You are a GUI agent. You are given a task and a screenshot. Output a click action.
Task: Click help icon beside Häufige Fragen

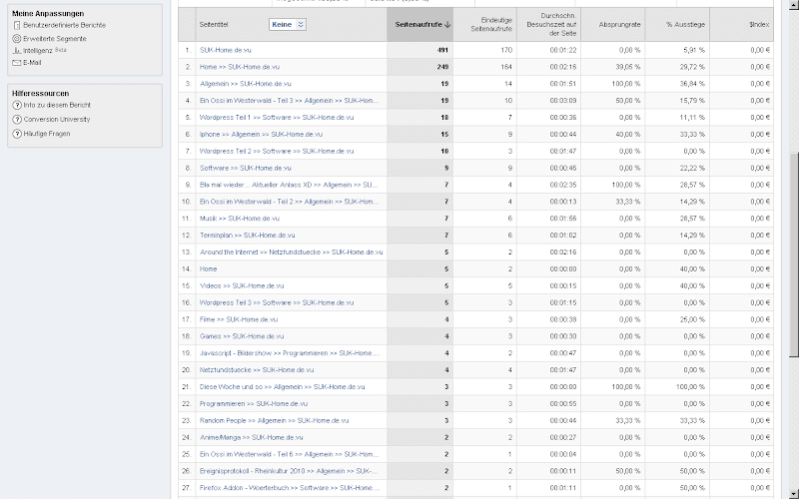(x=16, y=133)
